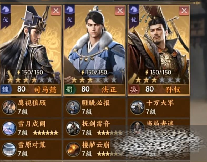The image size is (207, 162).
Task: Remove 孙权 using the red X button
Action: pyautogui.click(x=184, y=11)
